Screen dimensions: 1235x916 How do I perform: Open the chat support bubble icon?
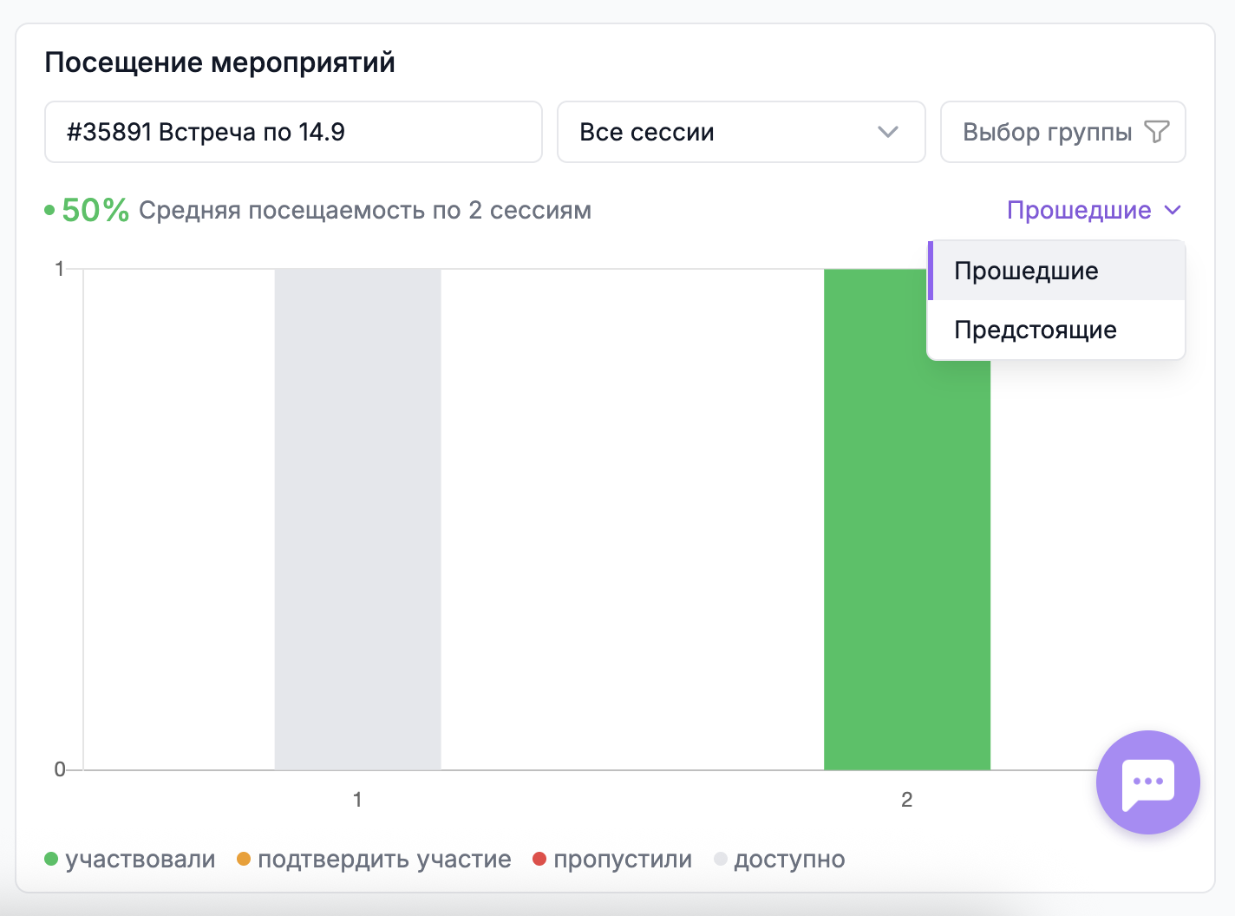(x=1147, y=782)
